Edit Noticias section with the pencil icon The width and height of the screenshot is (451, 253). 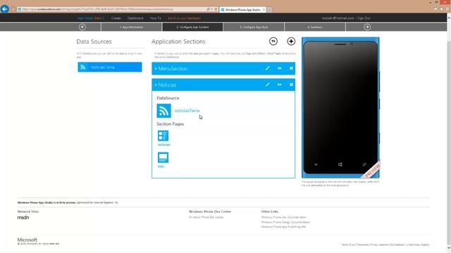(268, 84)
